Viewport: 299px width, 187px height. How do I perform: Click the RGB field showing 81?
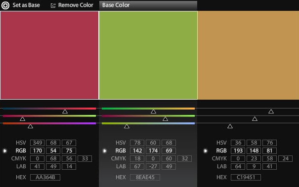[270, 150]
